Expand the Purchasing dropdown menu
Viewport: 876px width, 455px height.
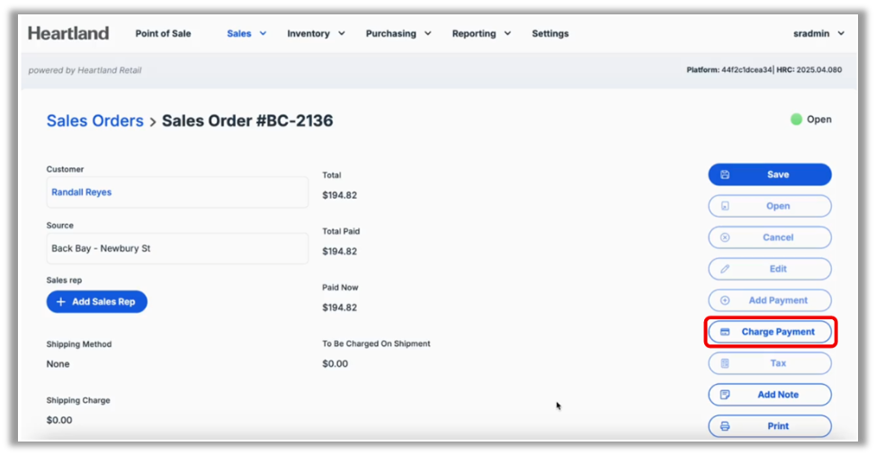click(x=398, y=33)
